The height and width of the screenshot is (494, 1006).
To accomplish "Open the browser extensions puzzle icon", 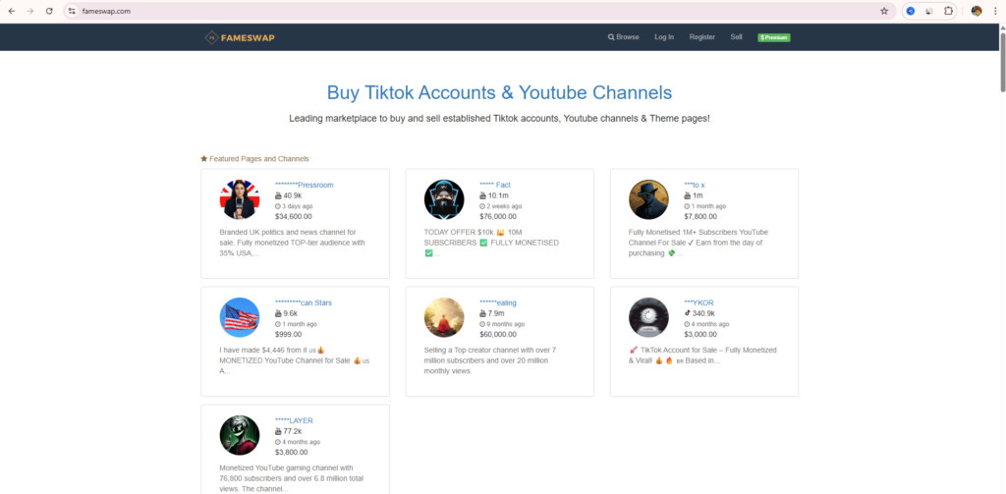I will click(948, 11).
